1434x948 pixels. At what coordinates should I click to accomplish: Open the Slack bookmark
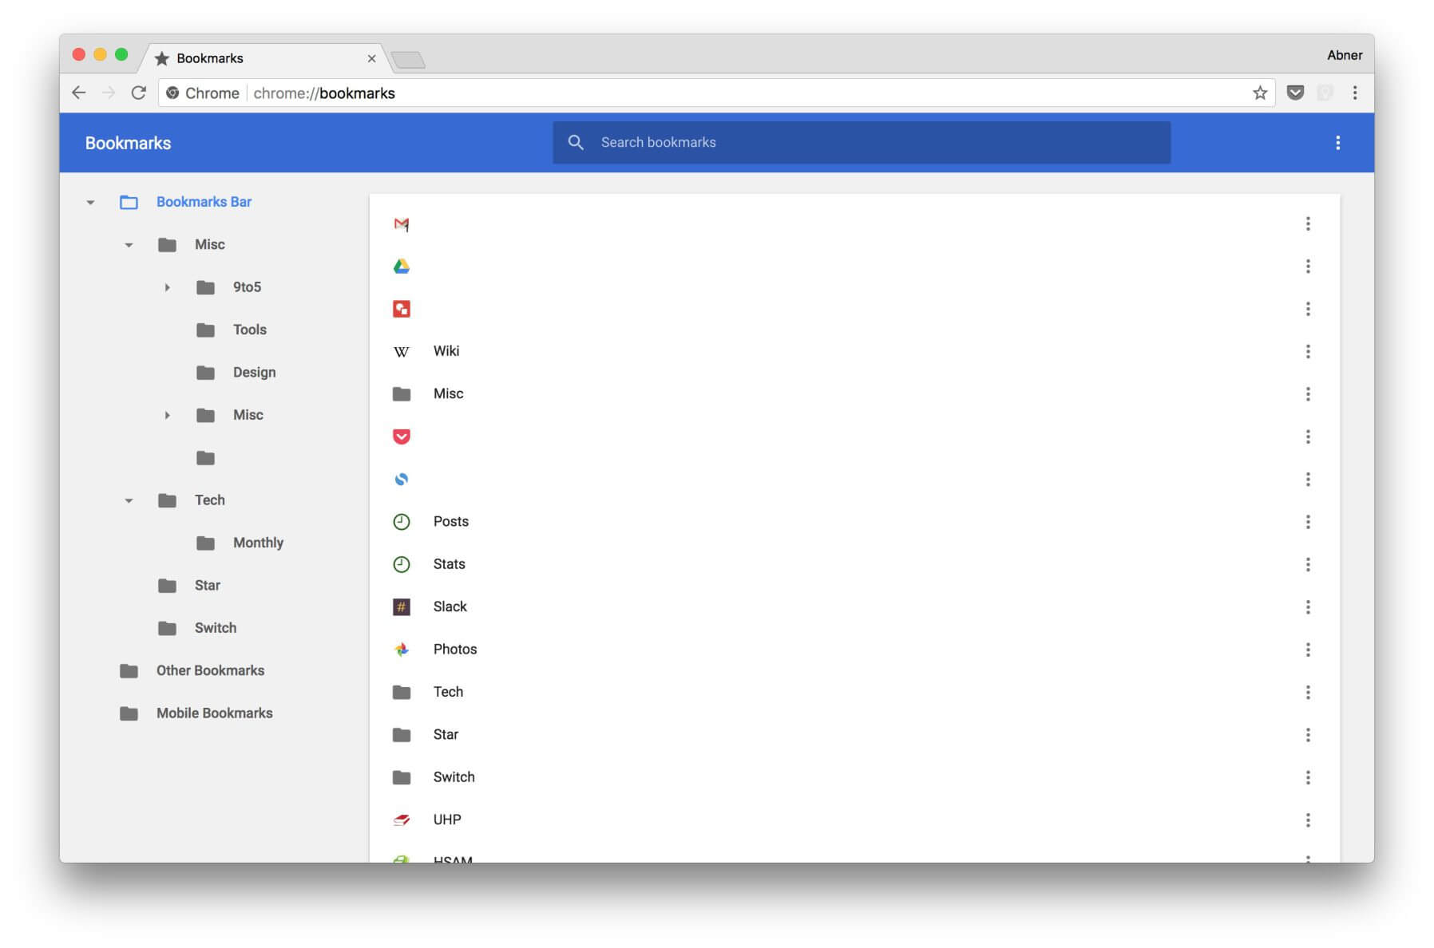tap(450, 607)
